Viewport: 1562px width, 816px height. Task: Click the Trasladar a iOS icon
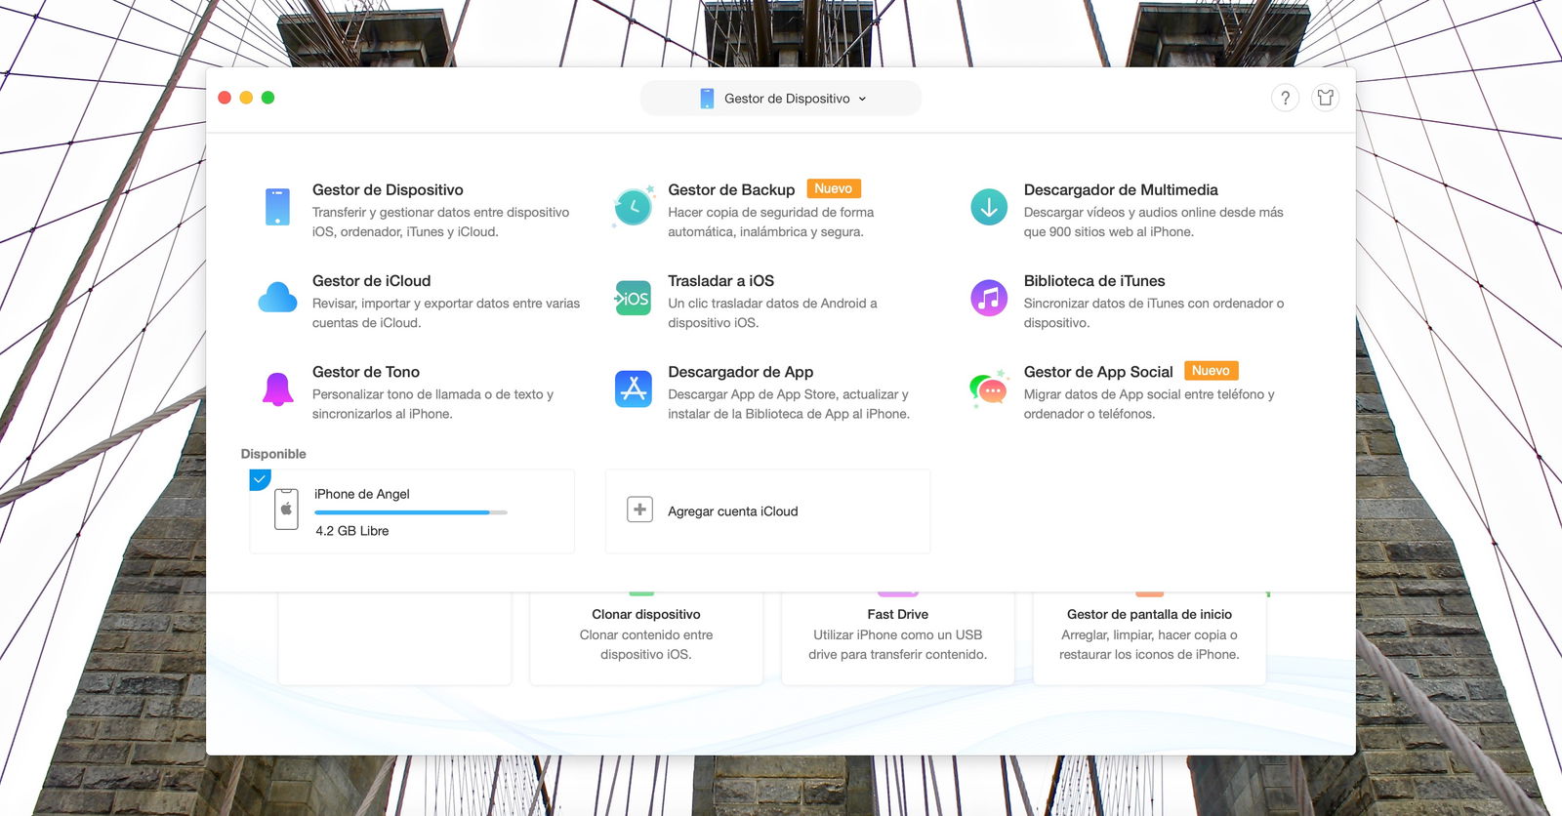pyautogui.click(x=633, y=298)
